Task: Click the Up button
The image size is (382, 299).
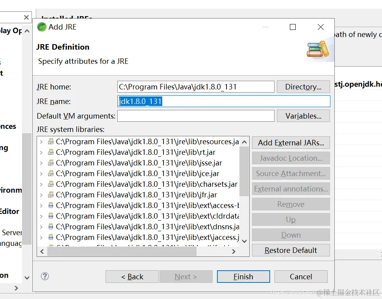Action: (x=291, y=219)
